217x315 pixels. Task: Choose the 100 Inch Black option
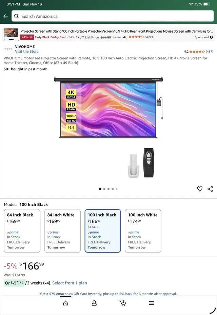pyautogui.click(x=103, y=231)
